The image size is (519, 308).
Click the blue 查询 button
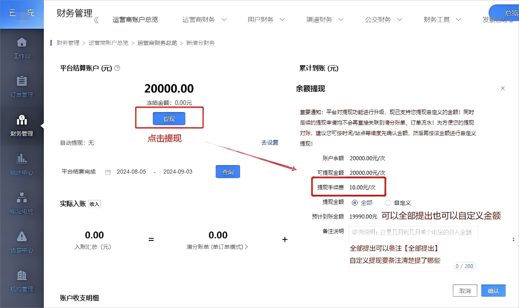228,172
